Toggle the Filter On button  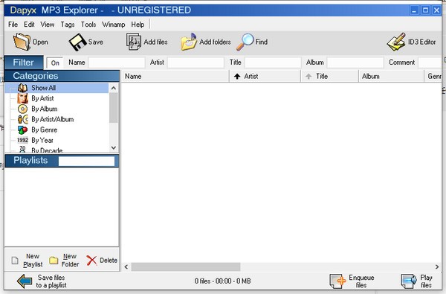pos(55,63)
